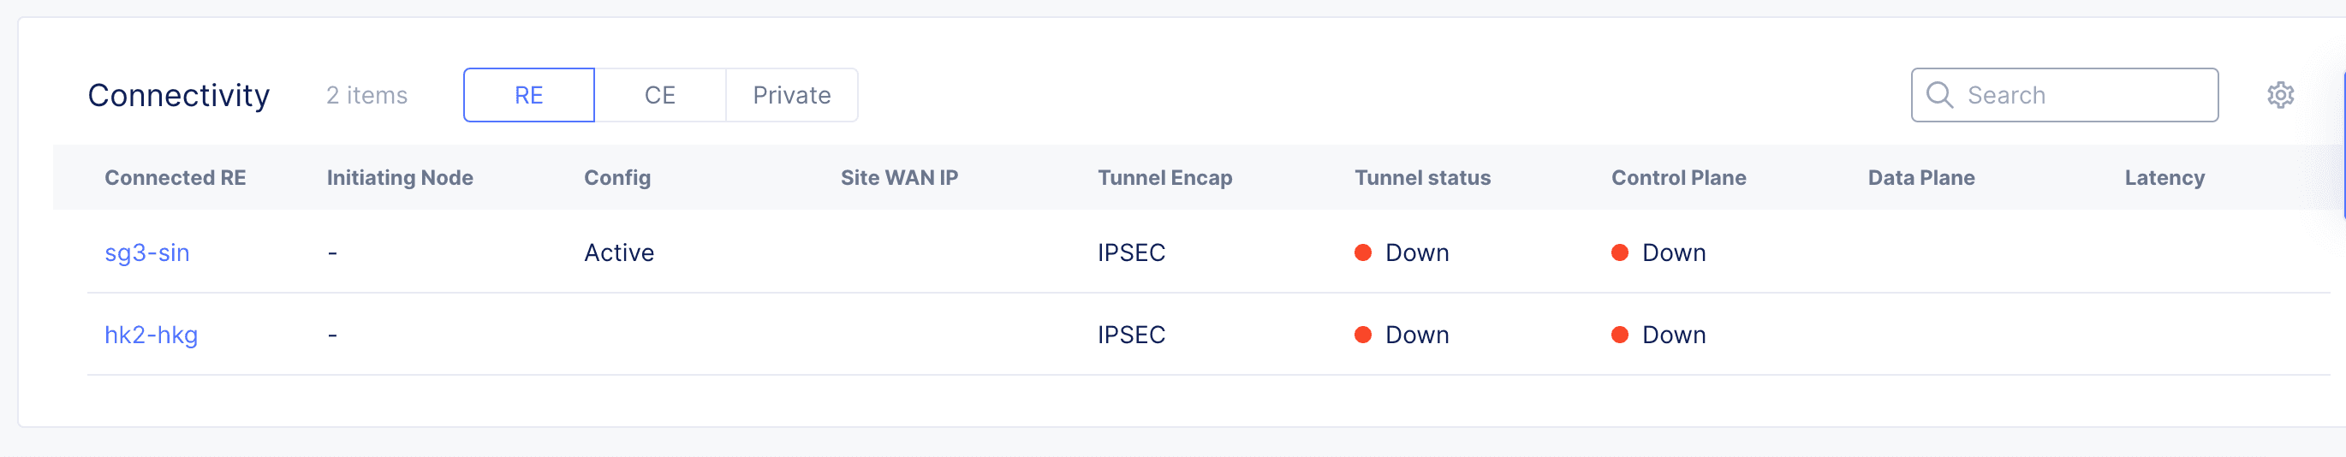Open the hk2-hkg connected RE link
The height and width of the screenshot is (457, 2346).
(x=152, y=335)
